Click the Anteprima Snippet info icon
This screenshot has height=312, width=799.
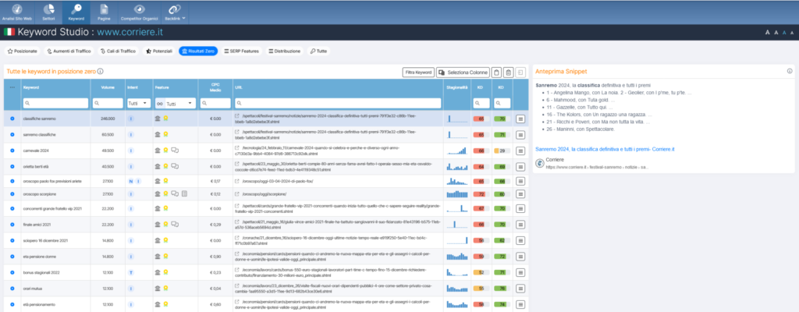(790, 72)
